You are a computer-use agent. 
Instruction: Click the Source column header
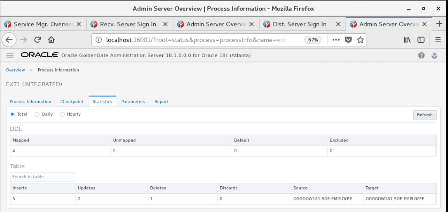tap(327, 188)
